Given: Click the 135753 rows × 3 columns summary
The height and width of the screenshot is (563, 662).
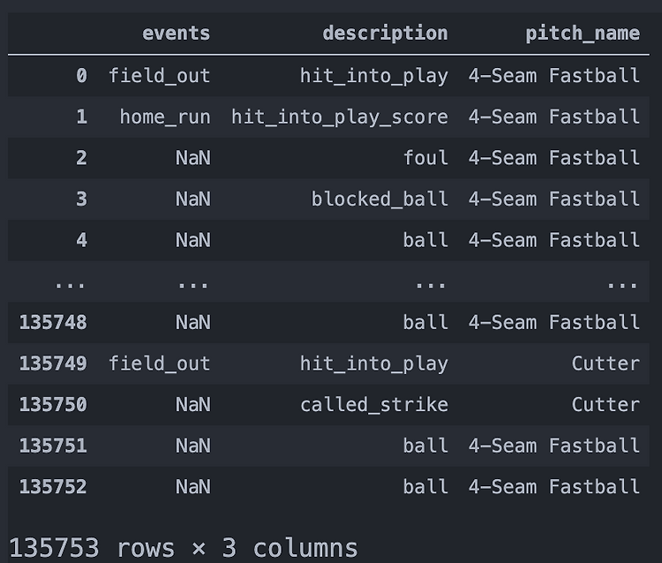Looking at the screenshot, I should click(x=184, y=547).
